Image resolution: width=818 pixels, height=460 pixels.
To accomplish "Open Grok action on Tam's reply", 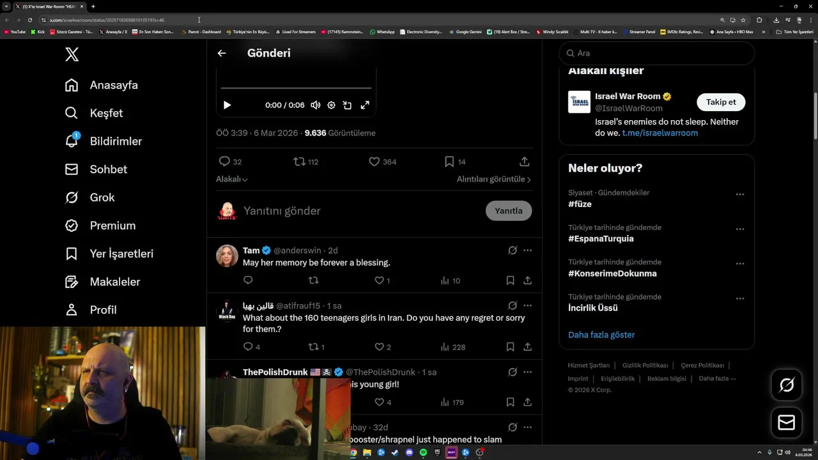I will tap(513, 250).
